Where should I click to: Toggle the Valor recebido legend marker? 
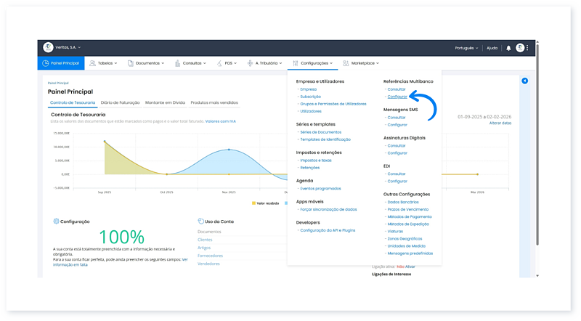click(253, 203)
